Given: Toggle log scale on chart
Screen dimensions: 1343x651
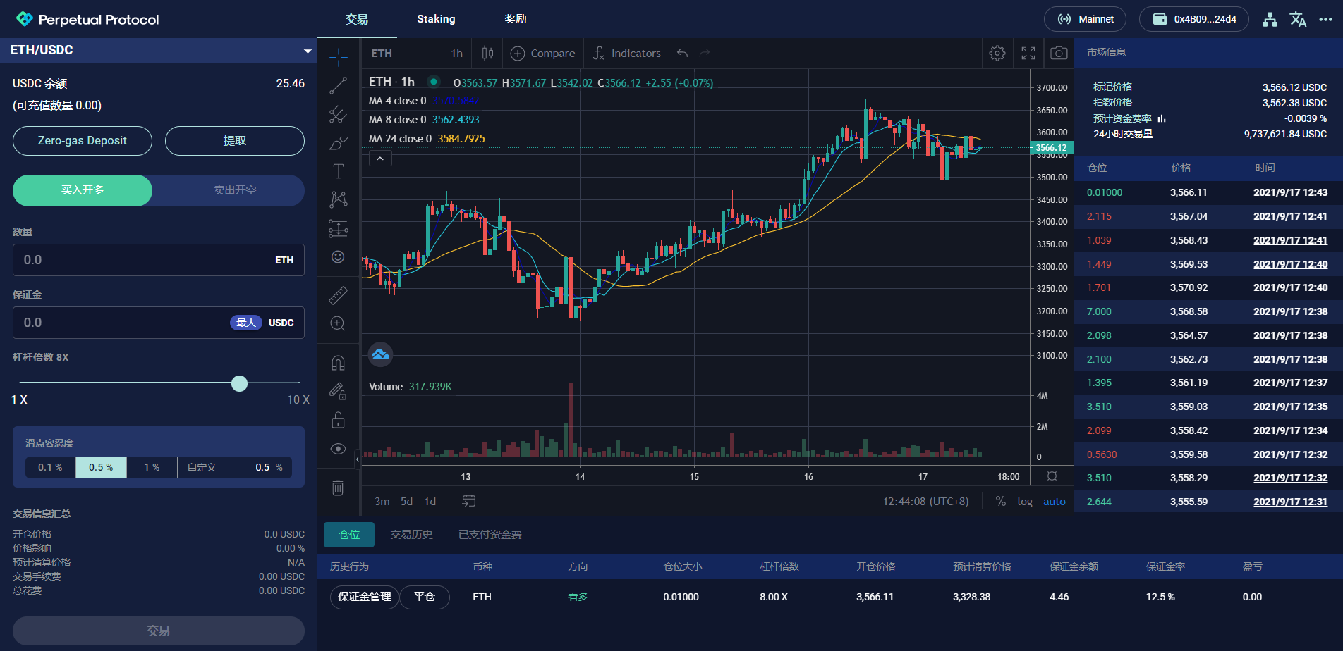Looking at the screenshot, I should (x=1024, y=502).
